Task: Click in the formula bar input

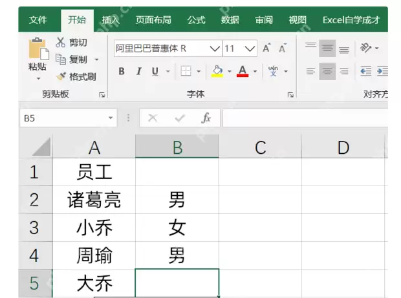Action: click(x=305, y=118)
